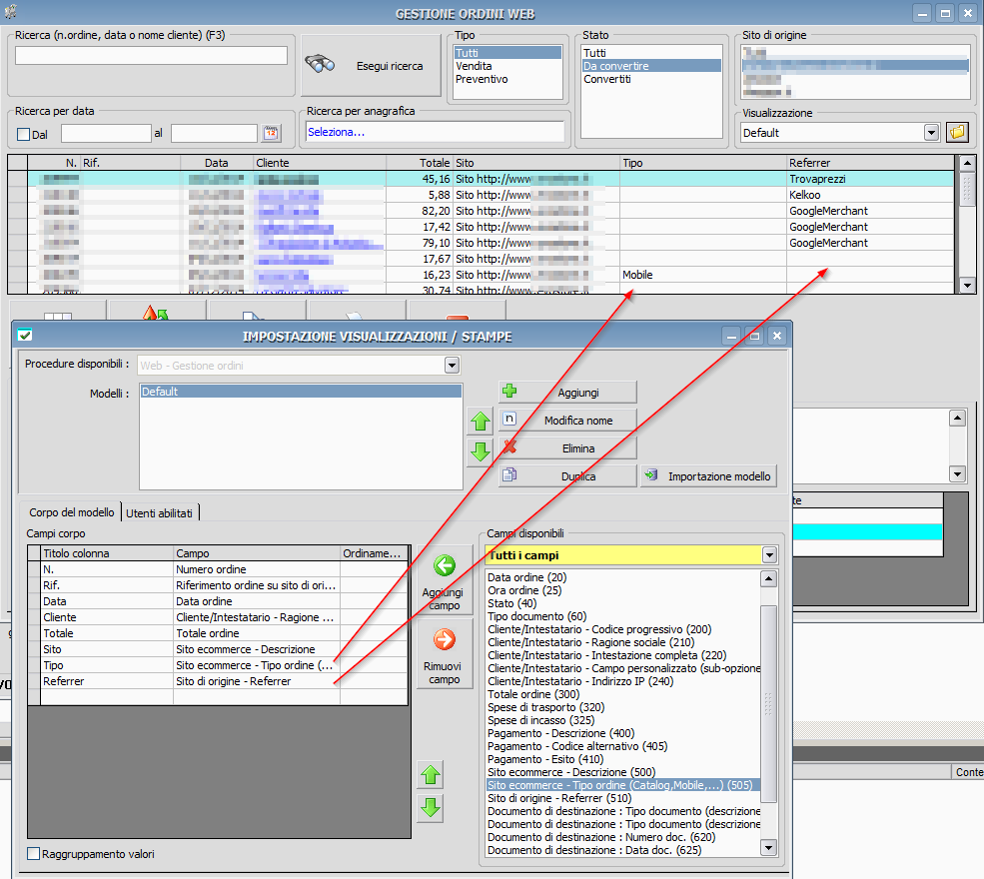Viewport: 984px width, 879px height.
Task: Expand the Tutti i campi dropdown
Action: coord(768,554)
